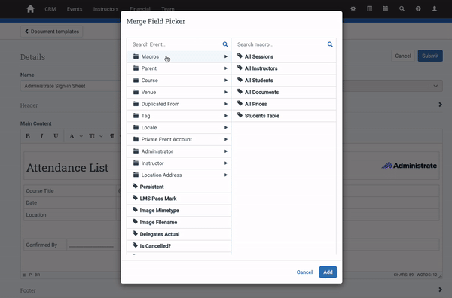Select the Image Mimetype field
The image size is (452, 298).
(179, 211)
